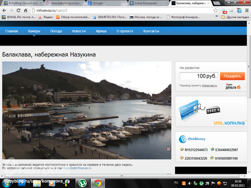Click the Chrome icon in the taskbar
Screen dimensions: 251x188
[x=97, y=183]
